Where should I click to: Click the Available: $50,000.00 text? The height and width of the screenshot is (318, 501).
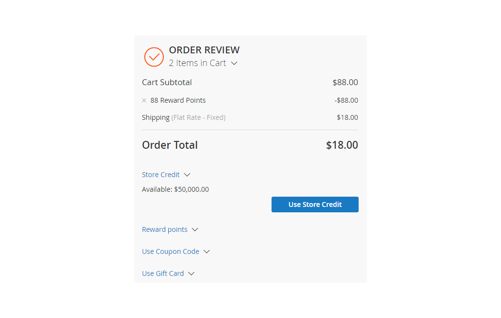(176, 189)
